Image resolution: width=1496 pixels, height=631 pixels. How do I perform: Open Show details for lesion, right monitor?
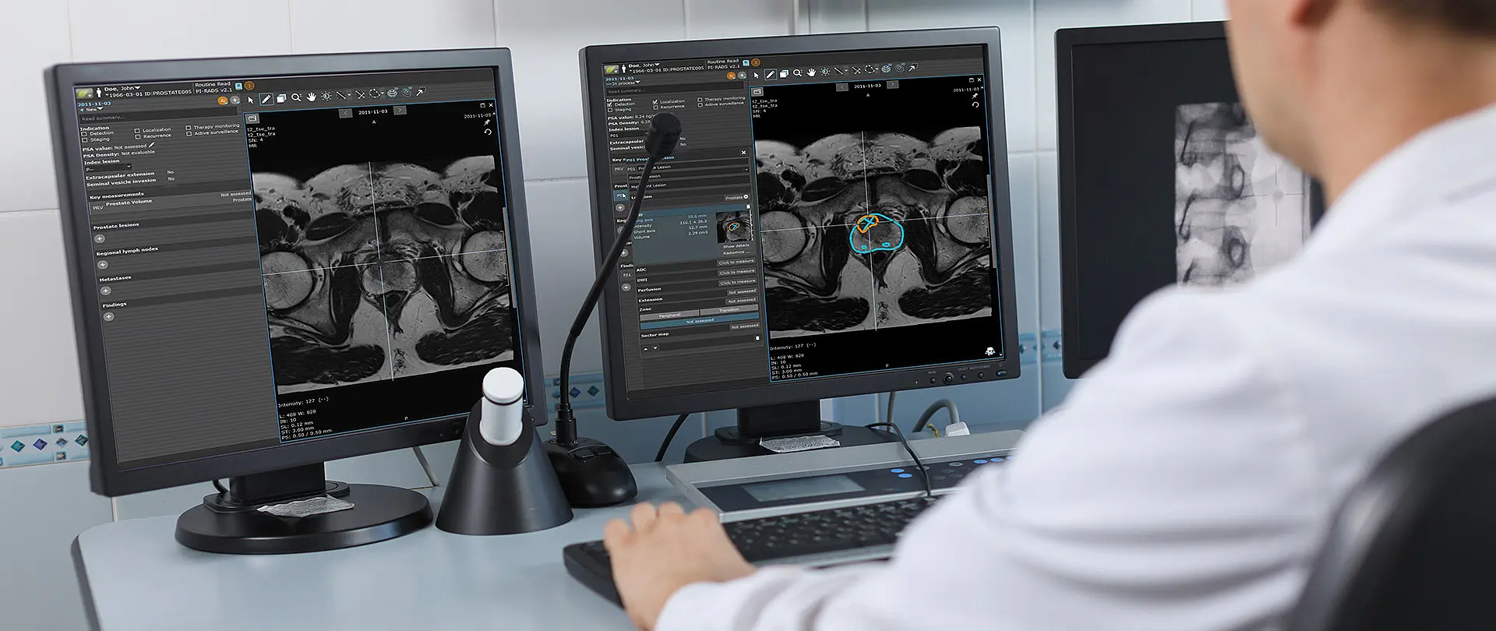tap(736, 246)
